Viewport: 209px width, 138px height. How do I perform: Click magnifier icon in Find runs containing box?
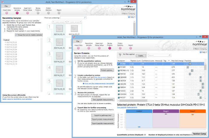[85, 18]
